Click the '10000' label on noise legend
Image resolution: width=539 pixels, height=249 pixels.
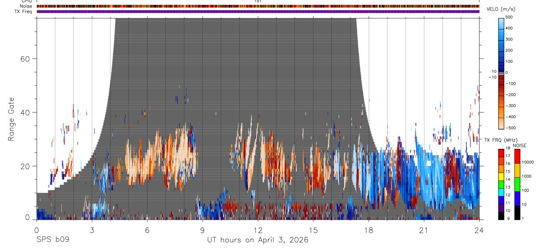[x=528, y=162]
